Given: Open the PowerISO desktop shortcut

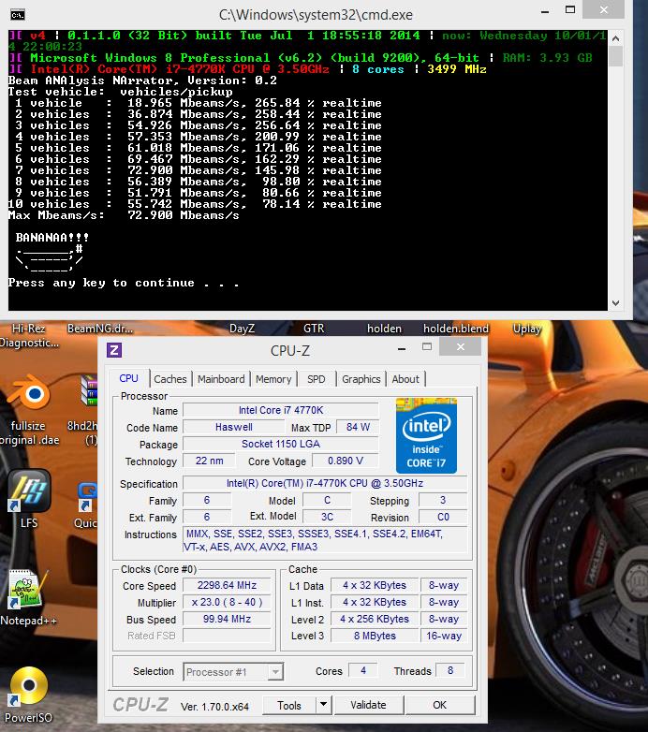Looking at the screenshot, I should coord(29,686).
